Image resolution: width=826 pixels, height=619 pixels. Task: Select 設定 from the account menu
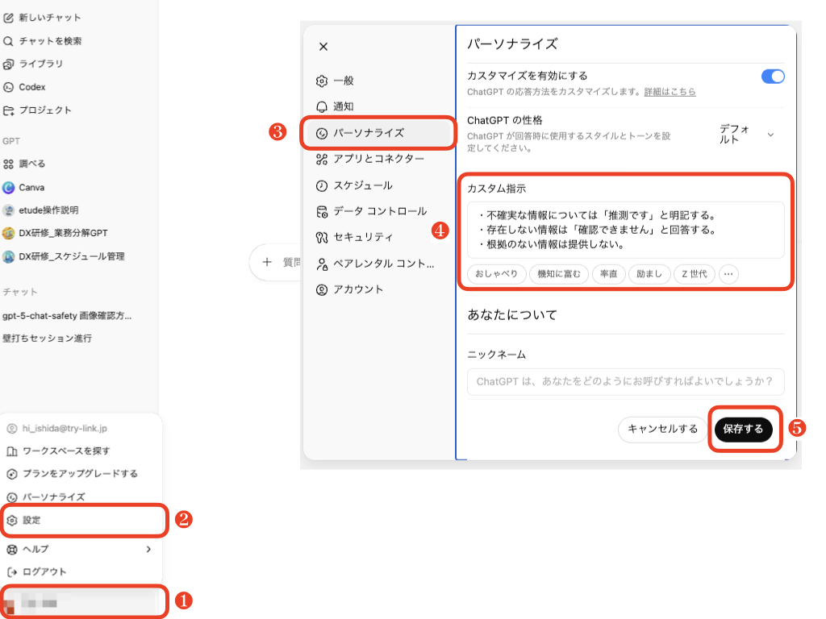pos(35,520)
